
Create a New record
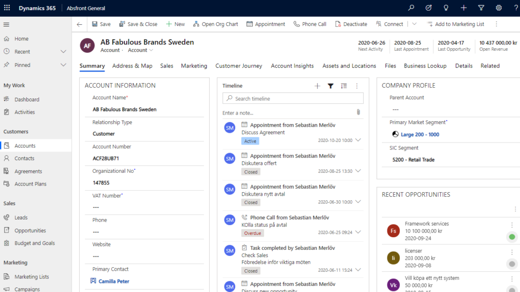pos(175,24)
